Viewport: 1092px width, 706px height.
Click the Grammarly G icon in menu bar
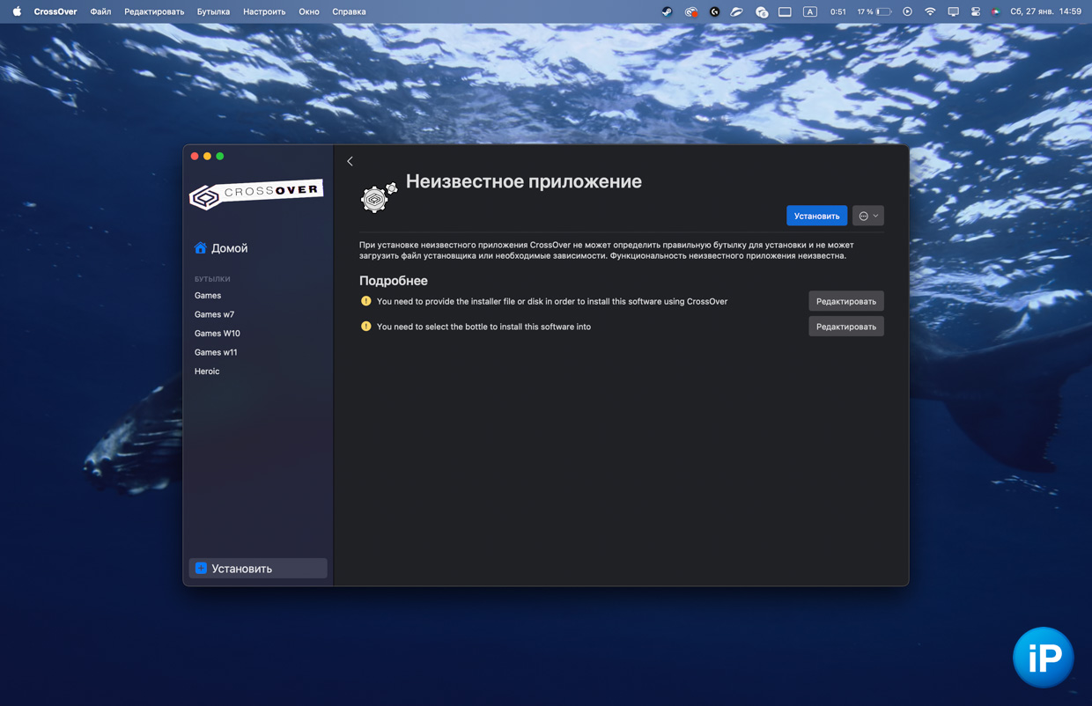(x=714, y=11)
